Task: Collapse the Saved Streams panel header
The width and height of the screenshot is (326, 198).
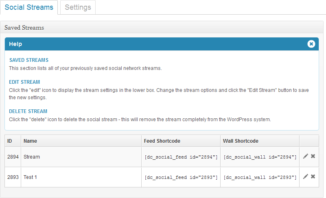Action: click(162, 27)
